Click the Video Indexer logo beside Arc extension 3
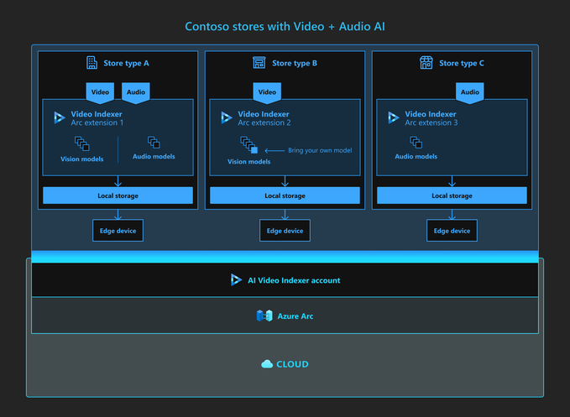The height and width of the screenshot is (417, 570). coord(394,117)
